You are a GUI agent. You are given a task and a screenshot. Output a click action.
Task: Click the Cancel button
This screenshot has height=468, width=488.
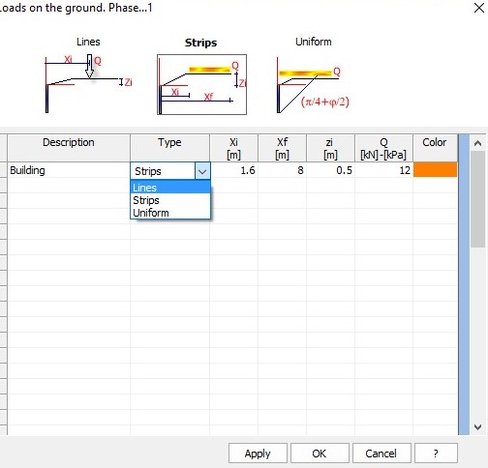pyautogui.click(x=381, y=453)
